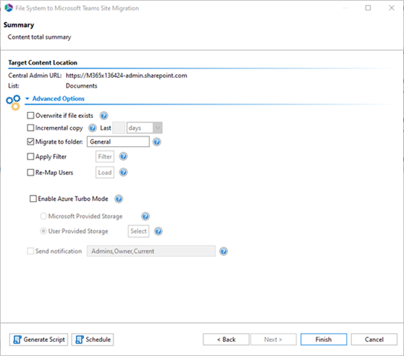Show help for Enable Azure Turbo Mode
Viewport: 404px width, 356px height.
click(x=119, y=199)
